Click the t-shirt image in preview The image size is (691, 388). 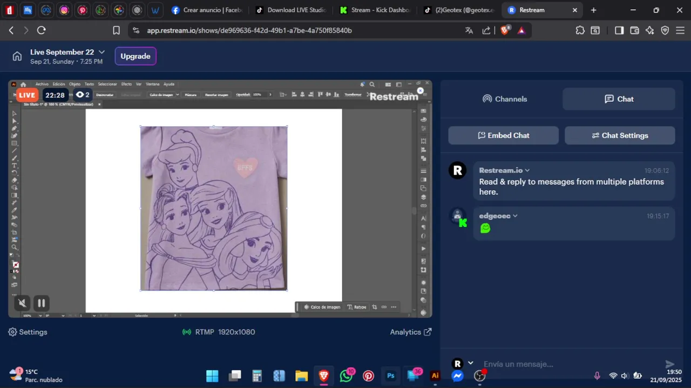coord(214,209)
